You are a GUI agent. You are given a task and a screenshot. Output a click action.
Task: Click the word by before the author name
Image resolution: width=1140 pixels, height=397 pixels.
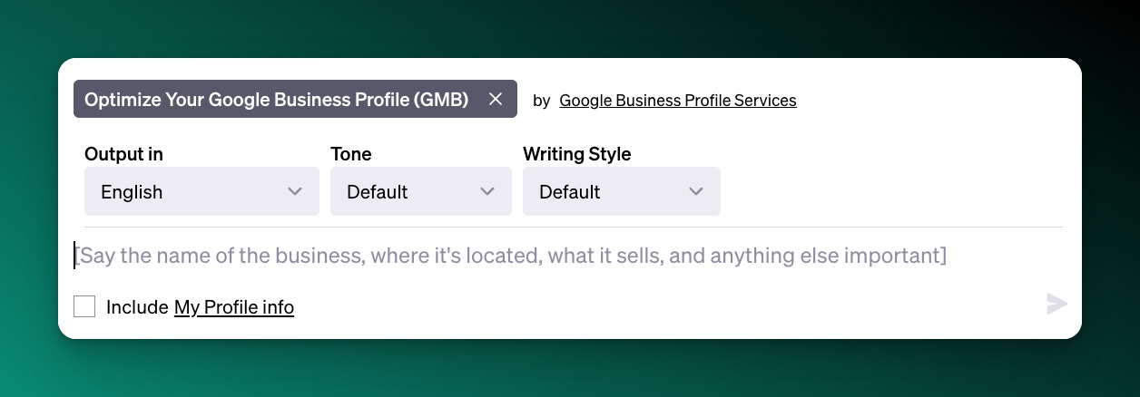pyautogui.click(x=542, y=101)
